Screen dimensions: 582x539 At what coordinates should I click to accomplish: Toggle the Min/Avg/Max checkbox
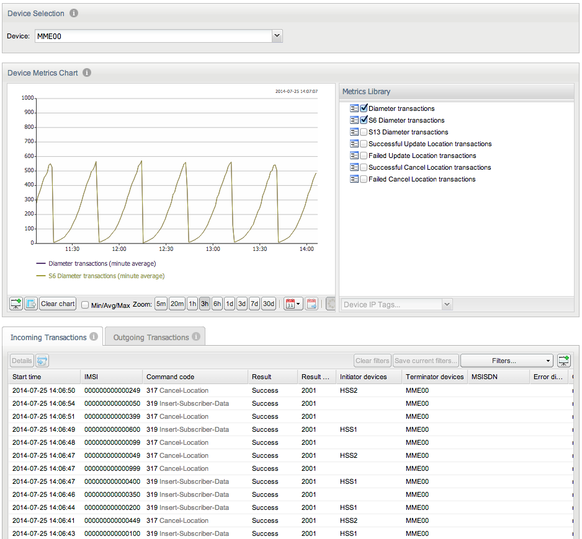[85, 305]
